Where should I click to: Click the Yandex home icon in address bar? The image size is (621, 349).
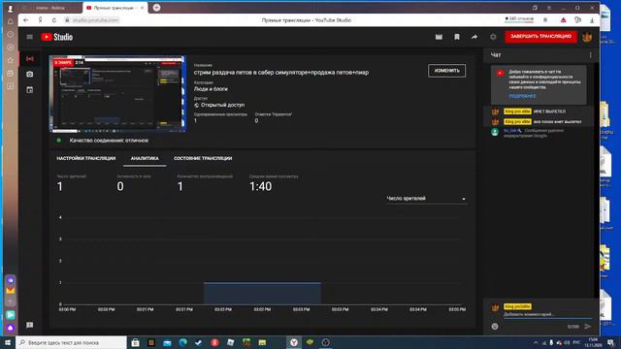[x=41, y=20]
